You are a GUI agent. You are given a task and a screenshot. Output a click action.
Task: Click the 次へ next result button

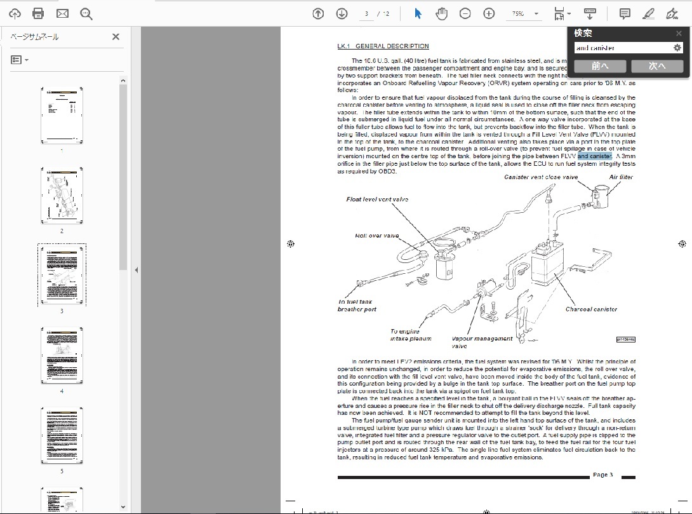(657, 66)
